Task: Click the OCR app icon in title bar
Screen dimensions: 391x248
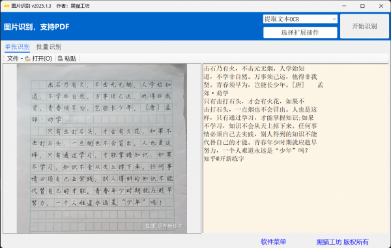Action: click(7, 6)
